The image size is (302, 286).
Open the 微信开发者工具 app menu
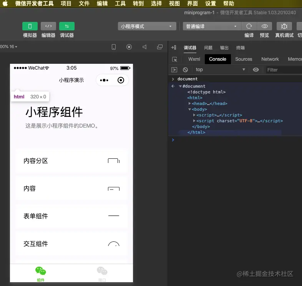pyautogui.click(x=34, y=3)
